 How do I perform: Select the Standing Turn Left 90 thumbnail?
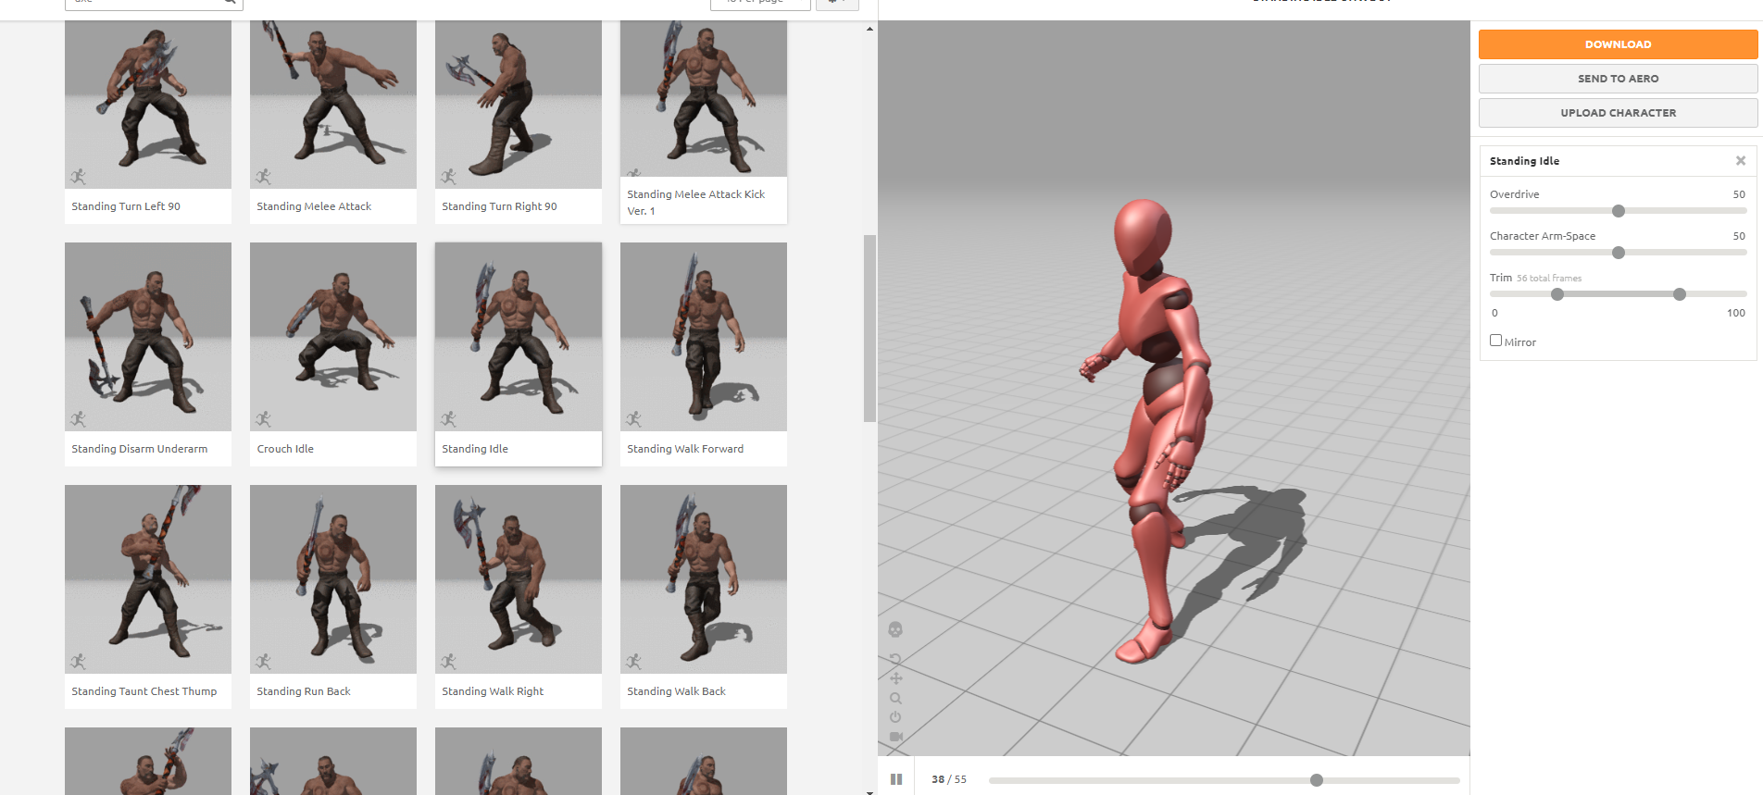[148, 104]
